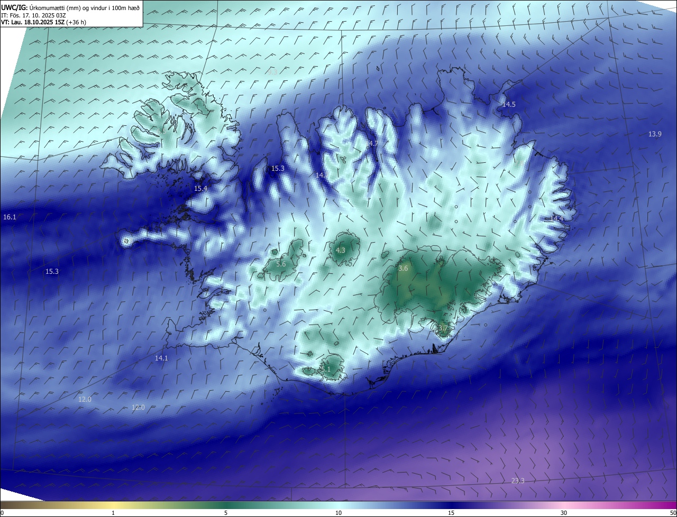Click the 15.3 value in the northwest bay

[278, 169]
